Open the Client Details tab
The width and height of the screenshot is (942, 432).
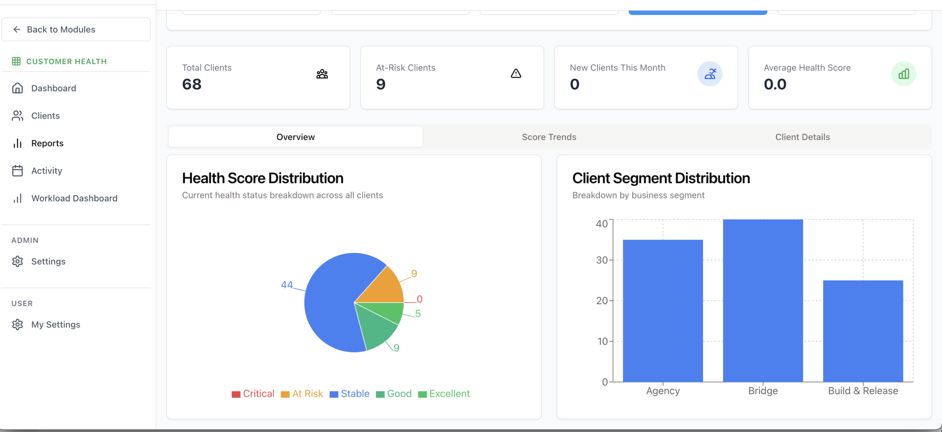click(x=802, y=137)
